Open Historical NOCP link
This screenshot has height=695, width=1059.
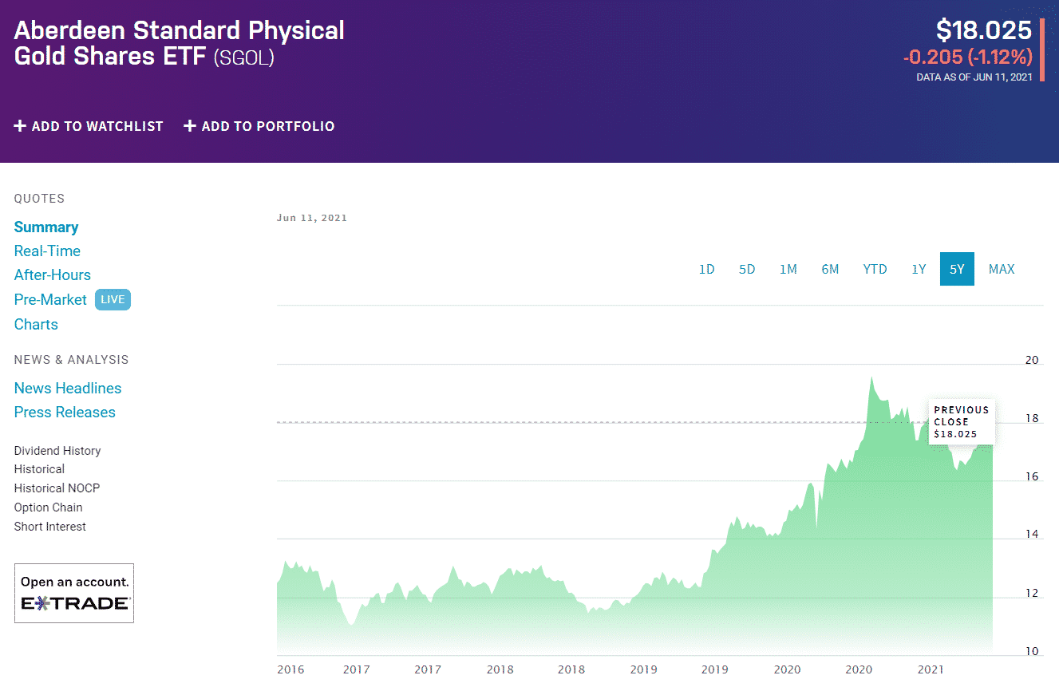pos(57,488)
